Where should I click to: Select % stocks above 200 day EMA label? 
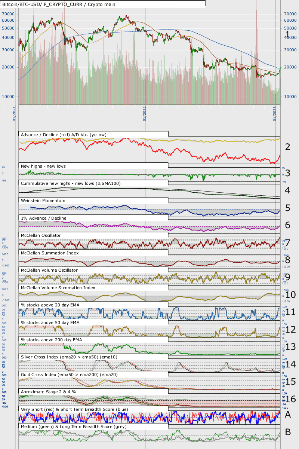pos(51,340)
